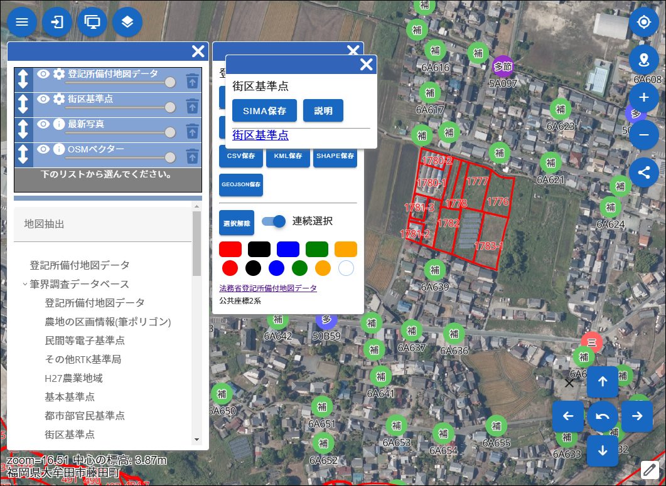Open settings gear for 登記所備付地図データ layer

[x=59, y=74]
